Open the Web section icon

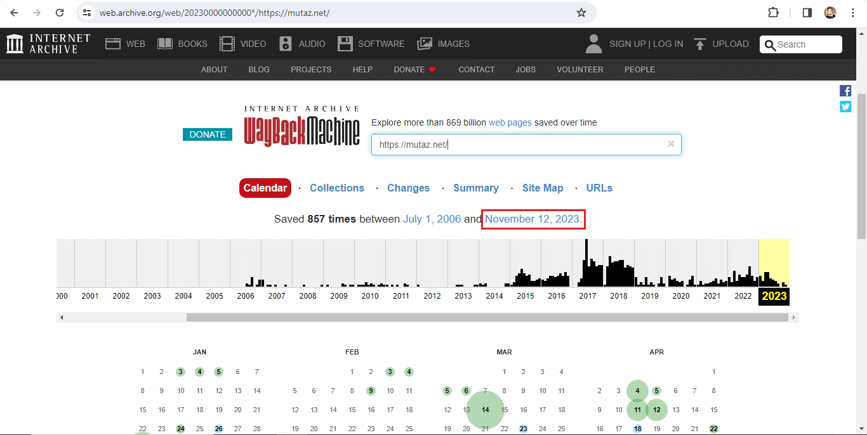[x=113, y=44]
